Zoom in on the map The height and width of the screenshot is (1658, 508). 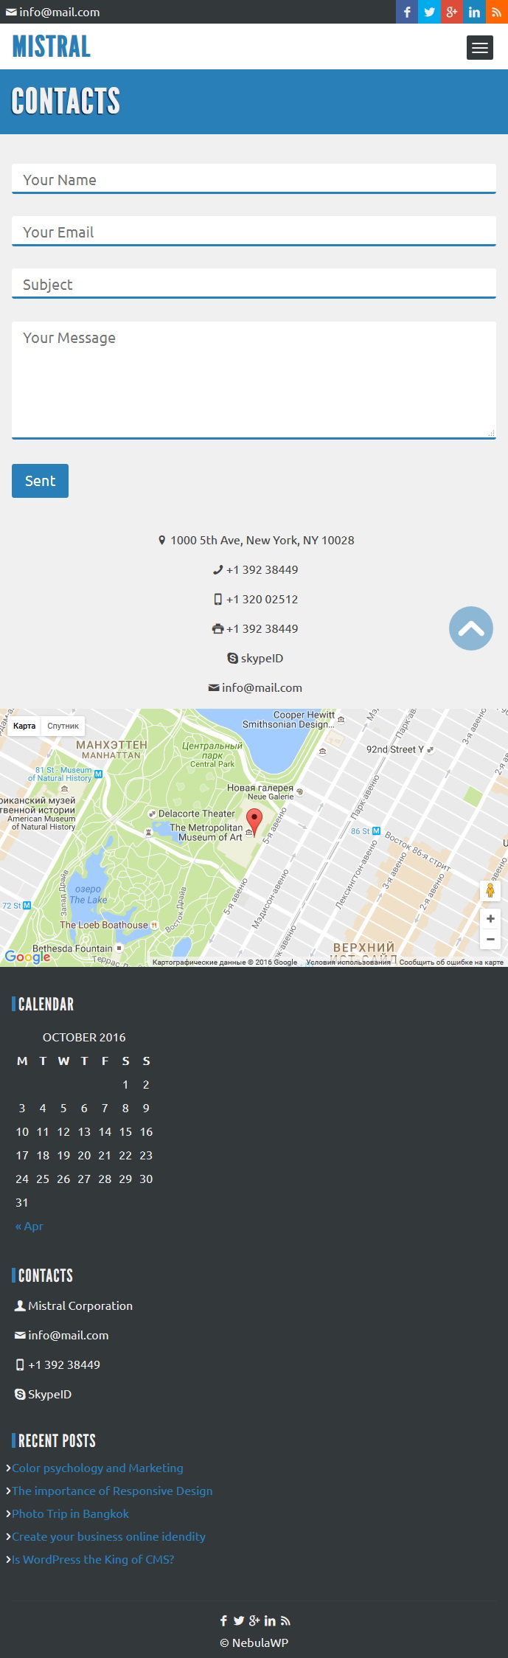pos(490,919)
